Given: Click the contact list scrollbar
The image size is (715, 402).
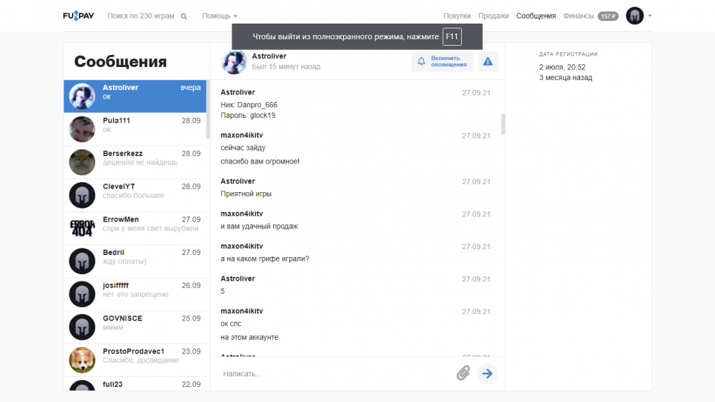Looking at the screenshot, I should pyautogui.click(x=208, y=110).
